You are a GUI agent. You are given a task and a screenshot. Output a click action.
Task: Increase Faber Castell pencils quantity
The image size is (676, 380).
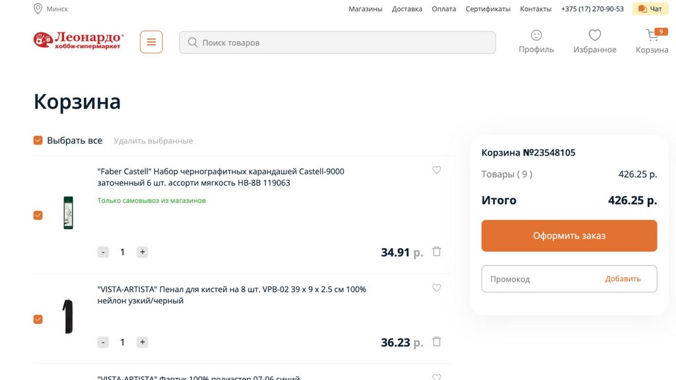tap(142, 252)
